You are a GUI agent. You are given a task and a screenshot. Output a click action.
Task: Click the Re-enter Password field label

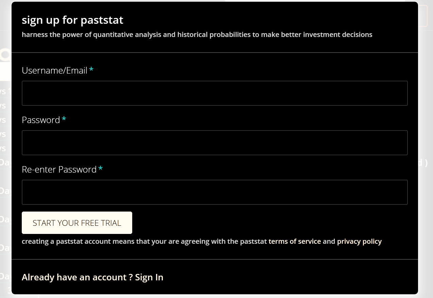(59, 170)
